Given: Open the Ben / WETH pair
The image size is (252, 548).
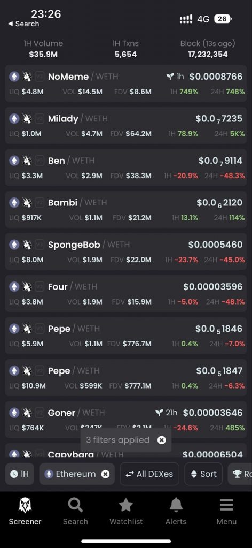Looking at the screenshot, I should [126, 168].
